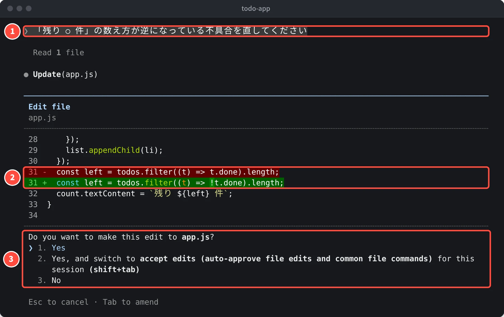Click the Read 1 file line
This screenshot has width=504, height=317.
point(59,53)
